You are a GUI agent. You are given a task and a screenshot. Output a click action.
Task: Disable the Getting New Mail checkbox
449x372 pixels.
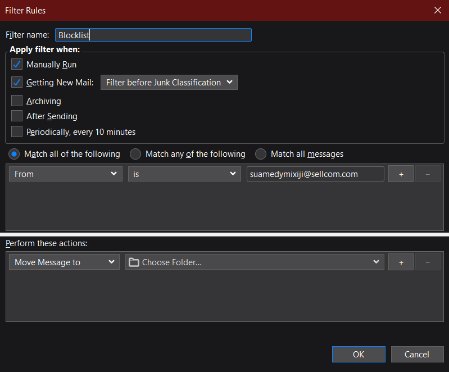click(x=17, y=83)
